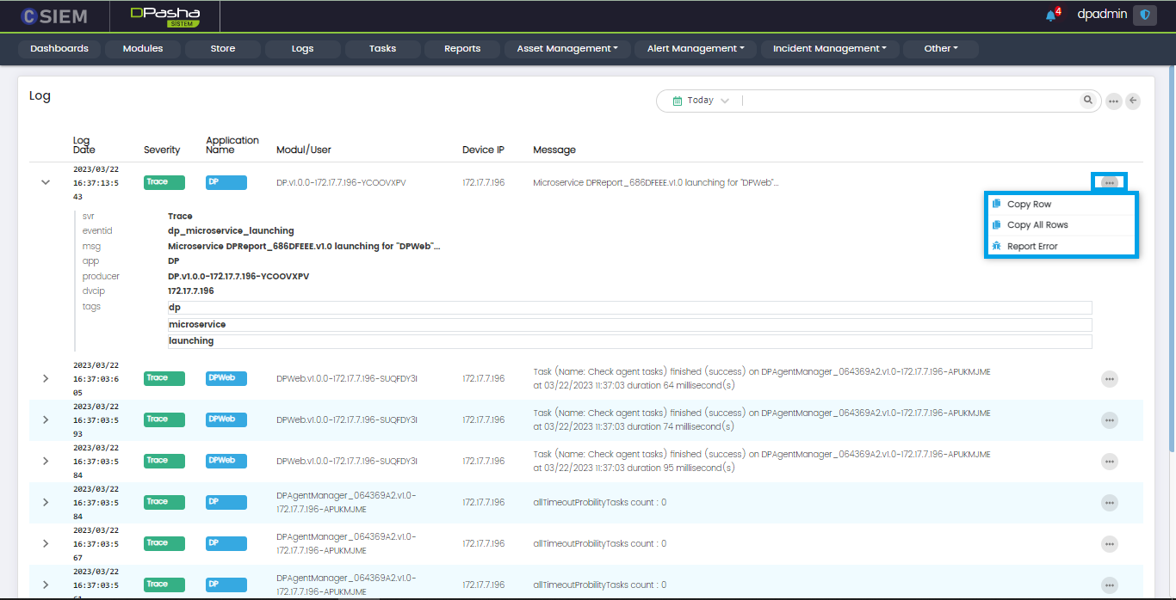The width and height of the screenshot is (1176, 600).
Task: Click the vertical page scrollbar
Action: tap(1171, 258)
